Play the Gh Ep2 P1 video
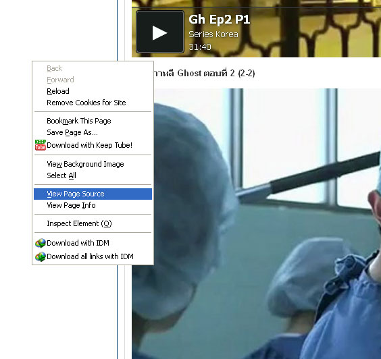Viewport: 381px width, 359px height. click(160, 32)
